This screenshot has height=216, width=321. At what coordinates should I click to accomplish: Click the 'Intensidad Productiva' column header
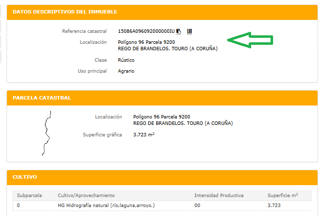(219, 196)
